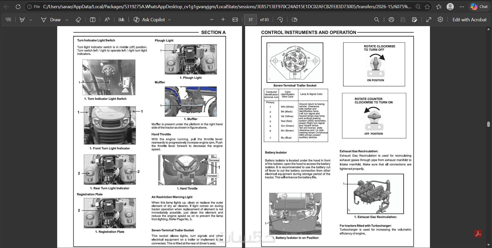
Task: Zoom out the PDF with minus
Action: [x=212, y=19]
